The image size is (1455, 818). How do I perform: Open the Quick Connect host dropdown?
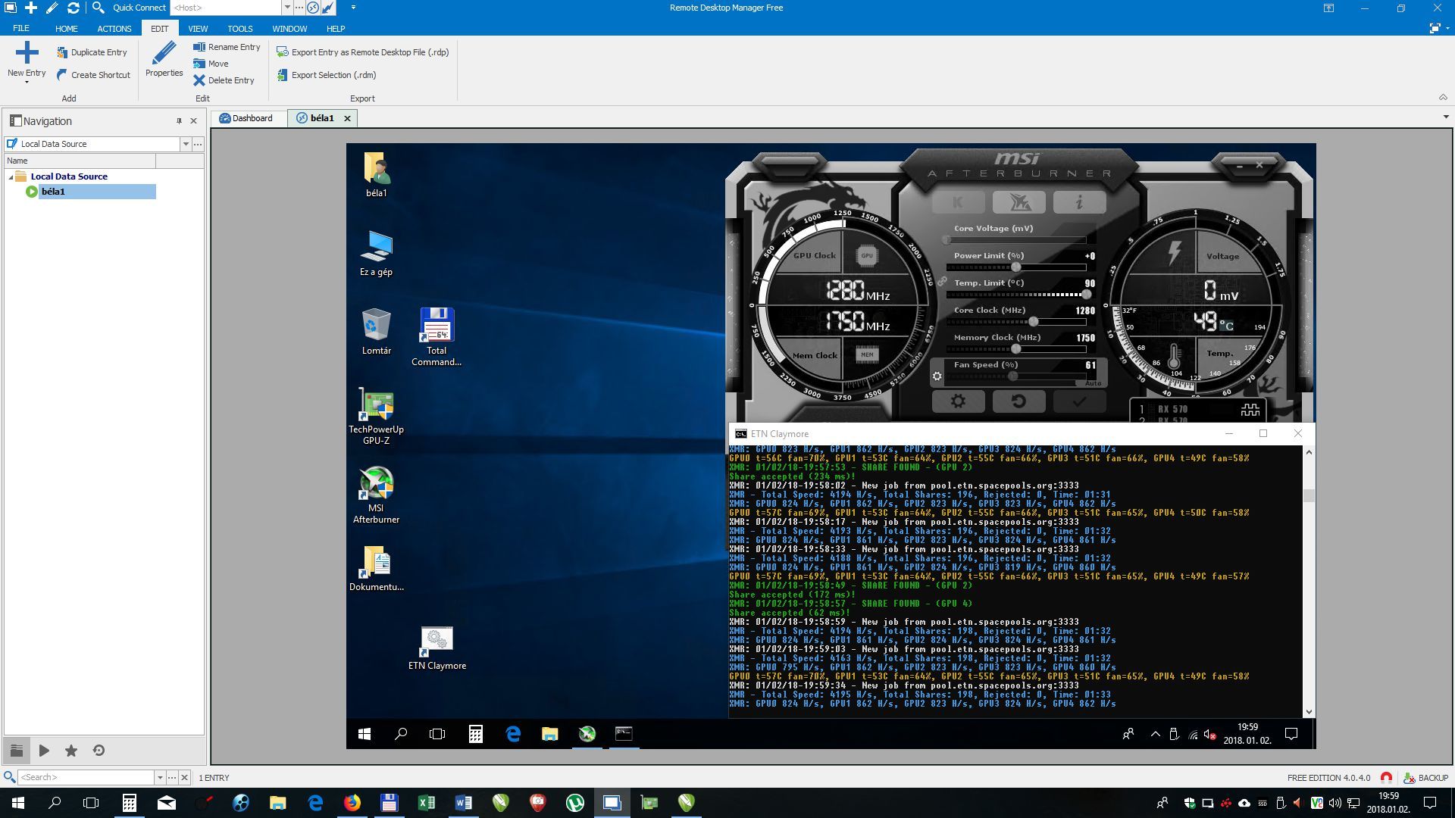pos(287,8)
